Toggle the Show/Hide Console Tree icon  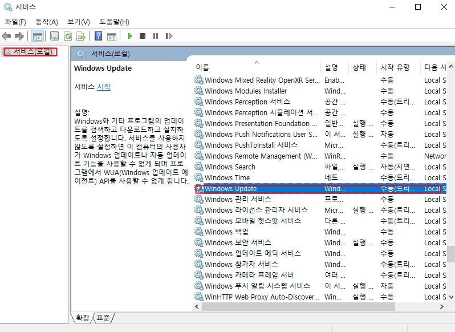pos(38,37)
